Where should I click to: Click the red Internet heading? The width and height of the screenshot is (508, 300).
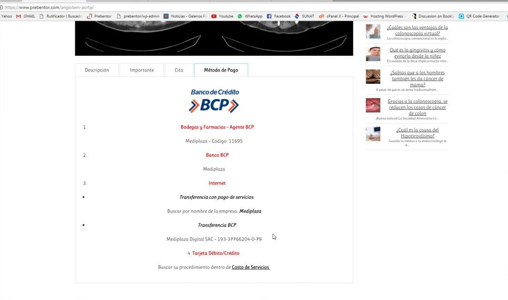point(217,183)
